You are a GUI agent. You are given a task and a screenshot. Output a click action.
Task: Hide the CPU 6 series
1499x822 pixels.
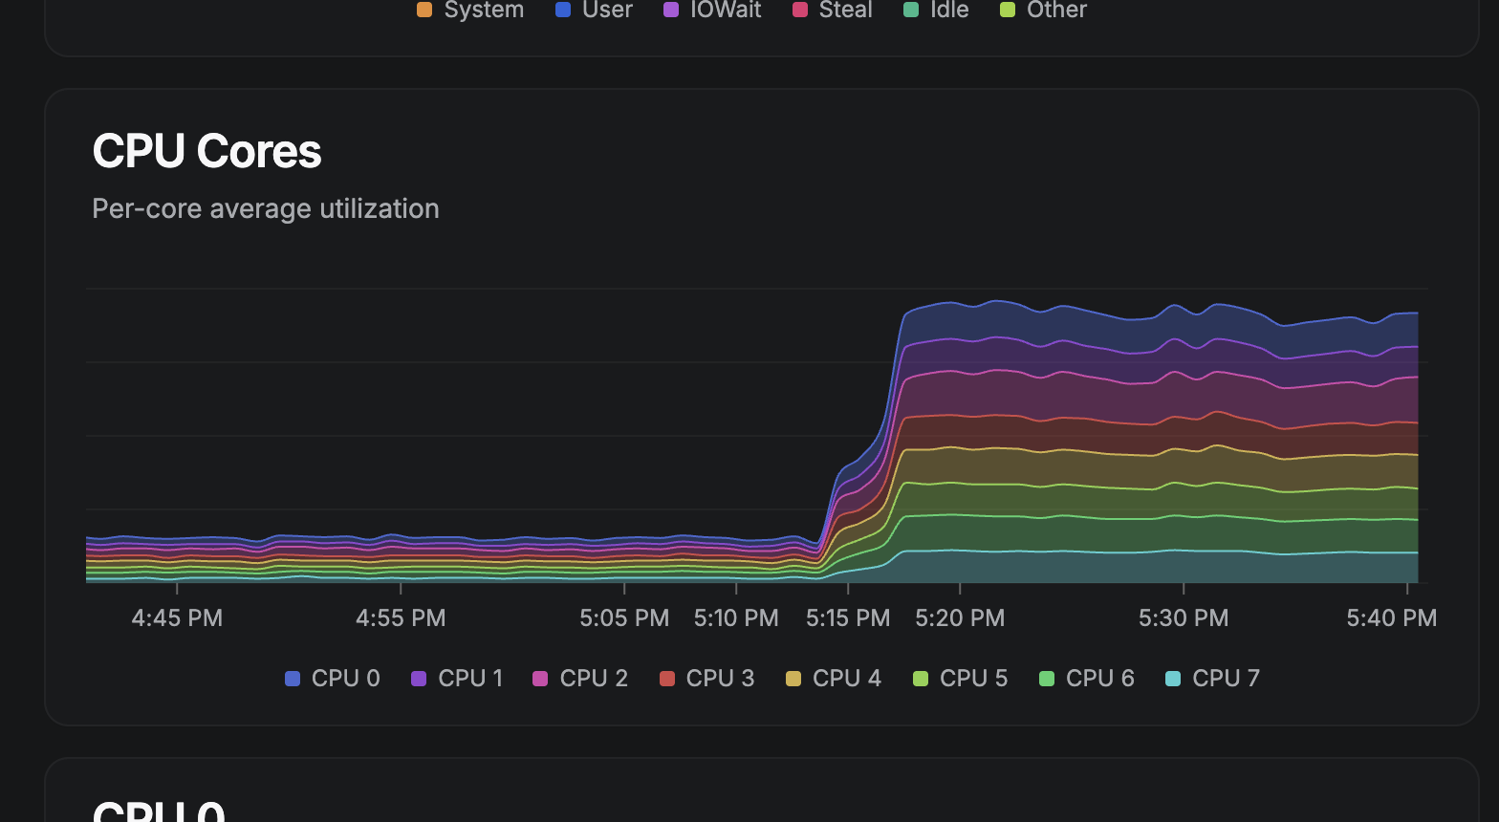click(1086, 678)
